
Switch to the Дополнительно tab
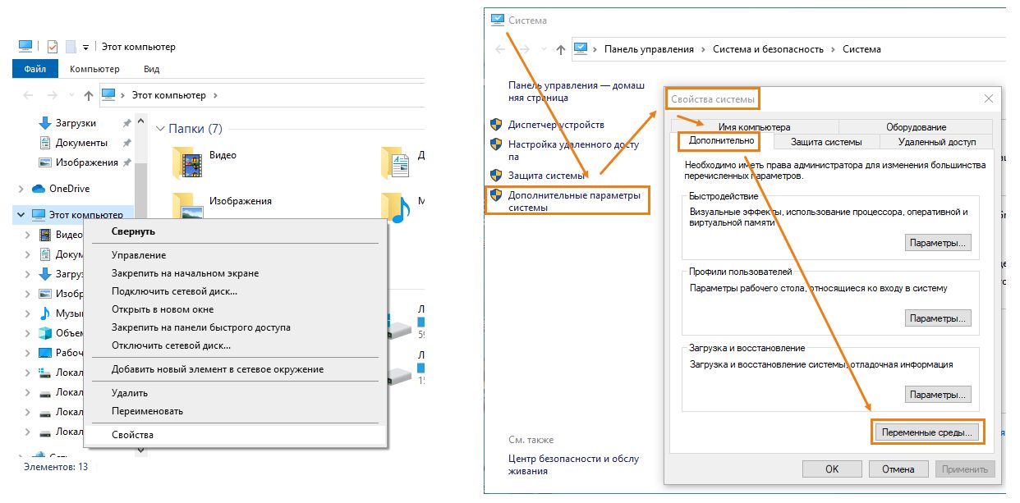pos(721,141)
